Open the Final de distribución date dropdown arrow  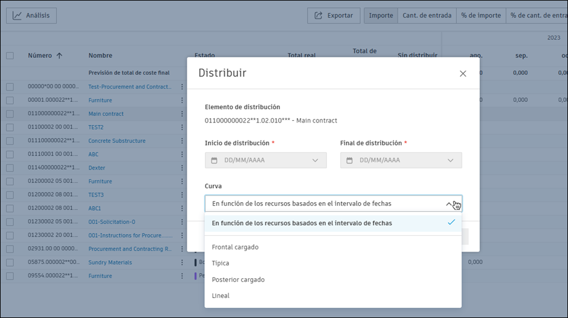click(x=450, y=161)
